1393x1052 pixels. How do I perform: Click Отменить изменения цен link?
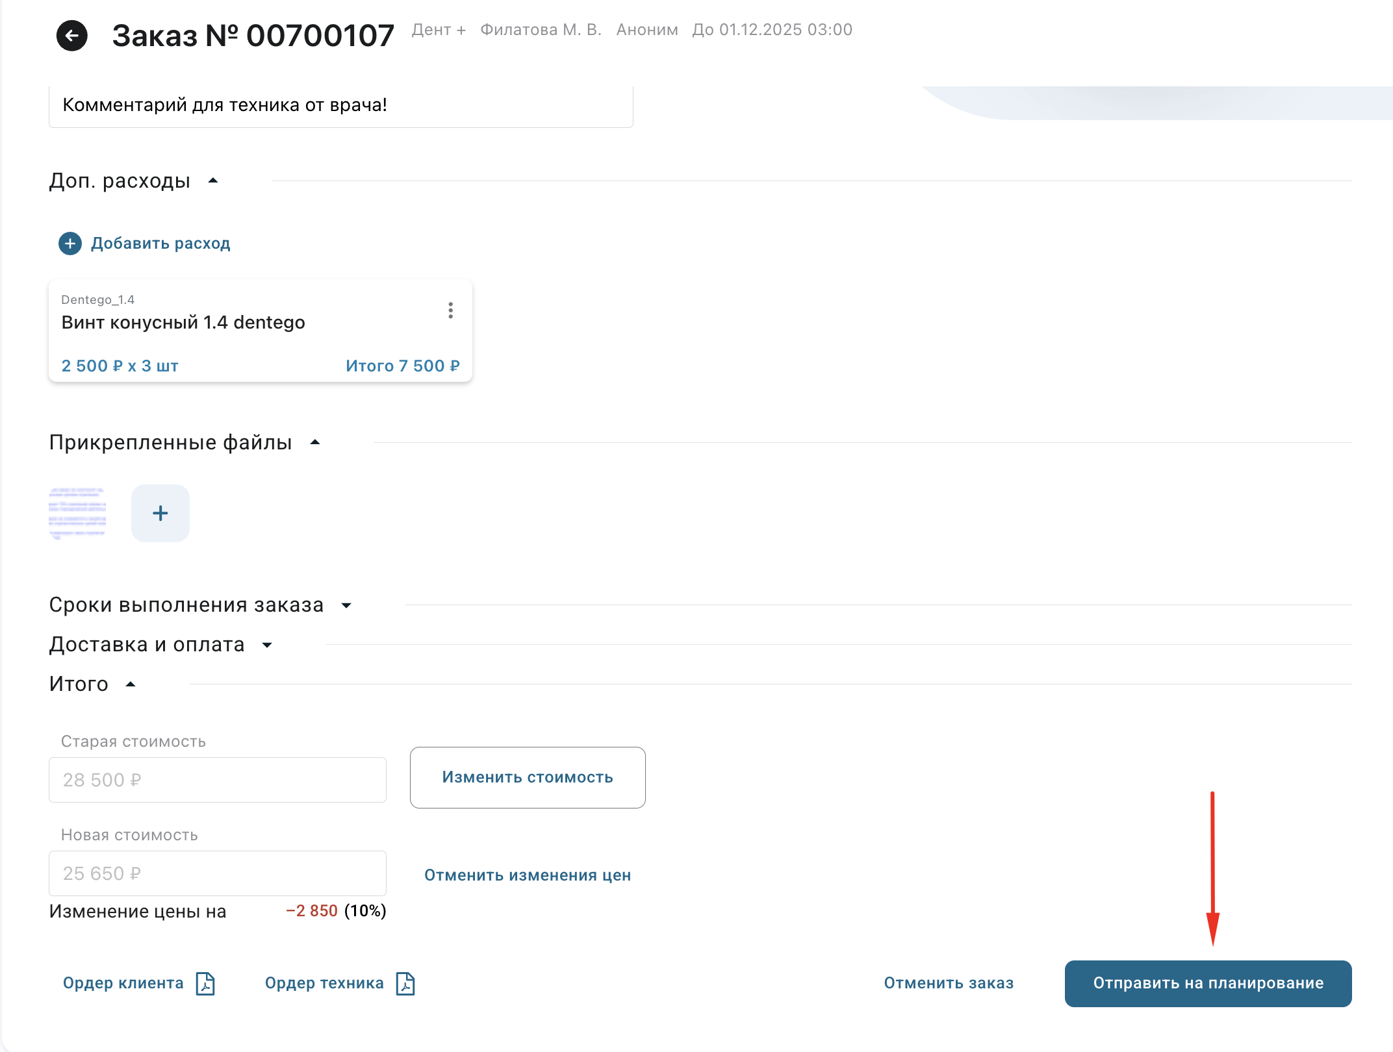pos(527,875)
